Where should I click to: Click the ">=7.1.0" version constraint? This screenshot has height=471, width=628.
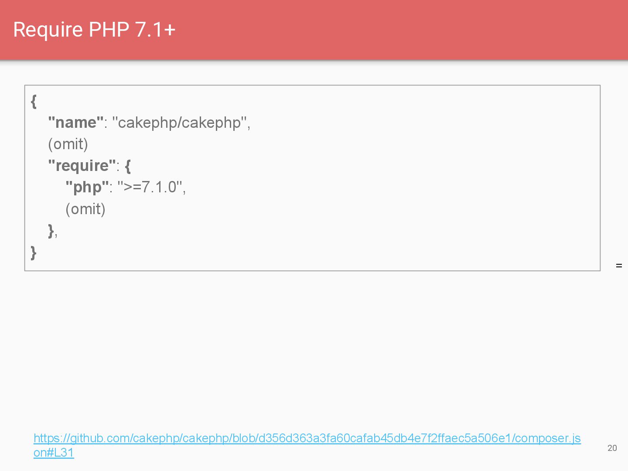(x=150, y=187)
